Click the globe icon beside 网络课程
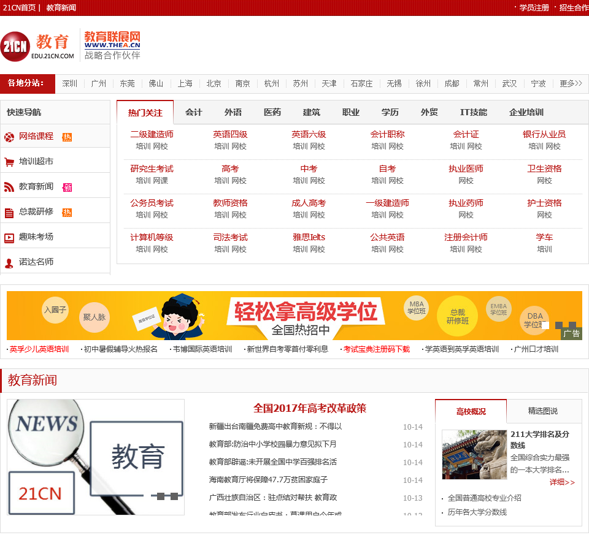Viewport: 589px width, 535px height. point(9,137)
